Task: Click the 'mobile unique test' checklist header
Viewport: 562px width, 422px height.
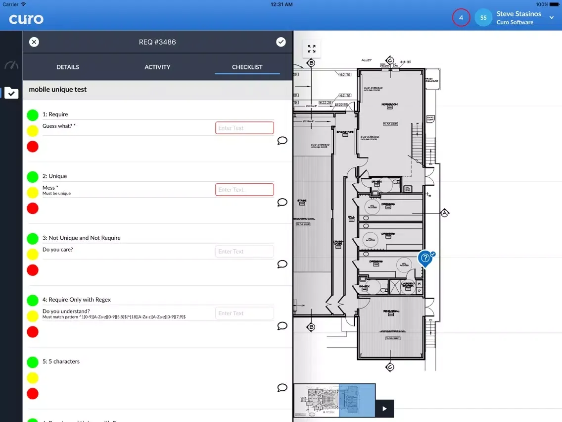Action: 58,89
